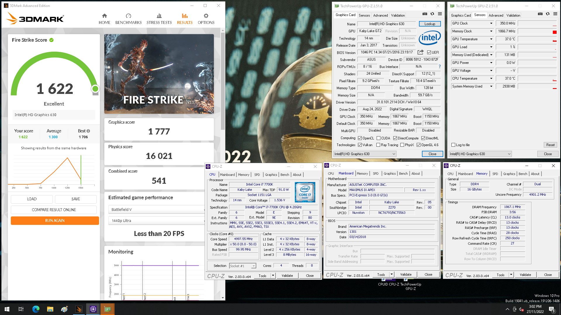Click Validate button in left CPU-Z window
The image size is (561, 315).
287,276
